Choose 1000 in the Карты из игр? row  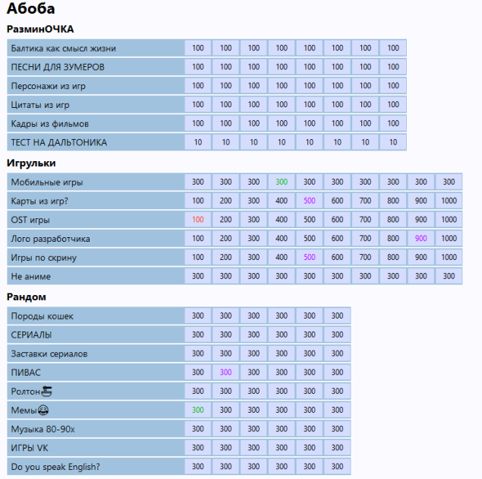(449, 201)
